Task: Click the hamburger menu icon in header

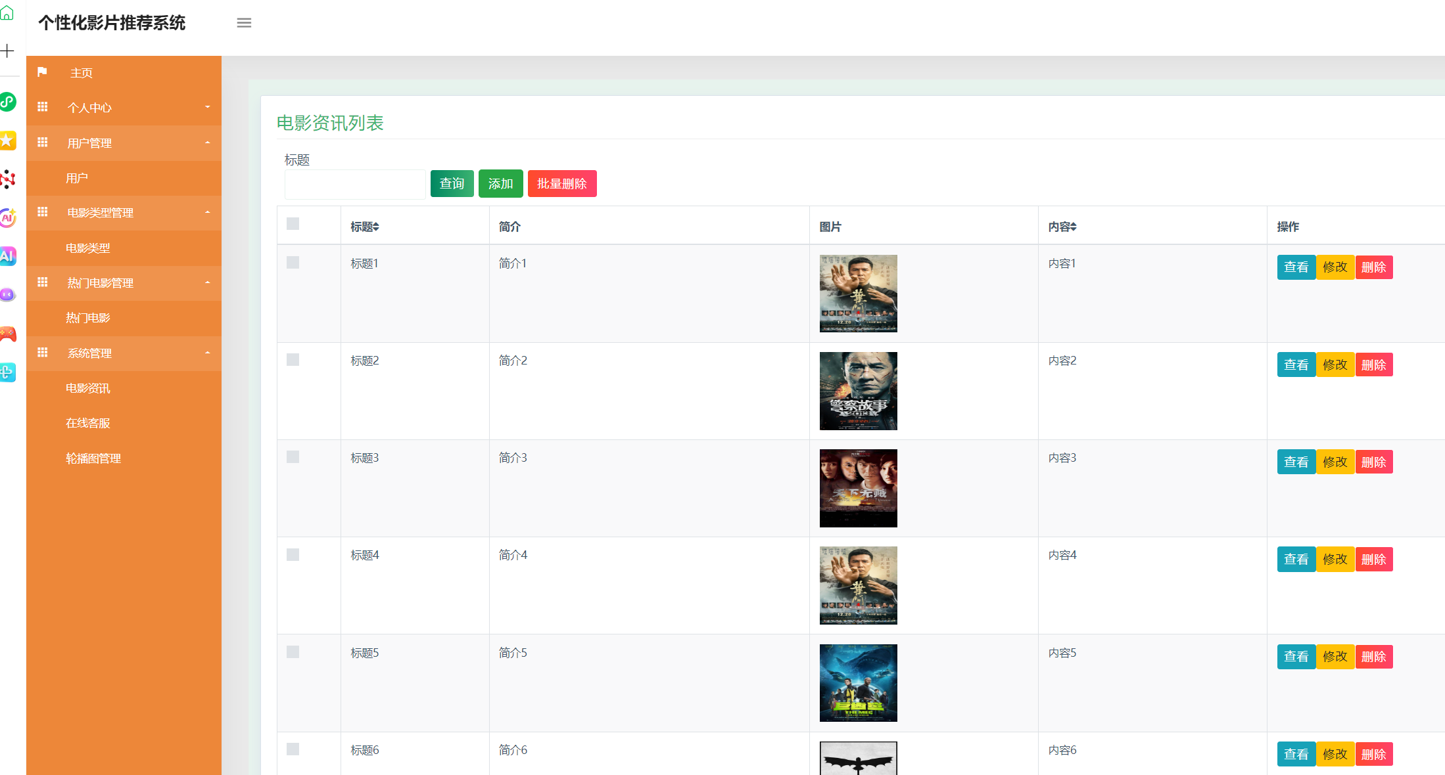Action: pyautogui.click(x=244, y=23)
